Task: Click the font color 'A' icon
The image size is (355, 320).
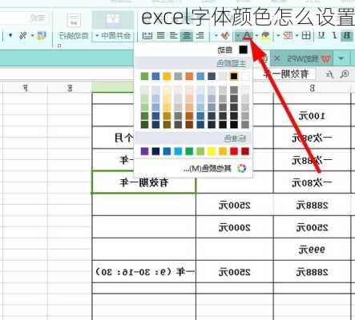Action: point(248,35)
